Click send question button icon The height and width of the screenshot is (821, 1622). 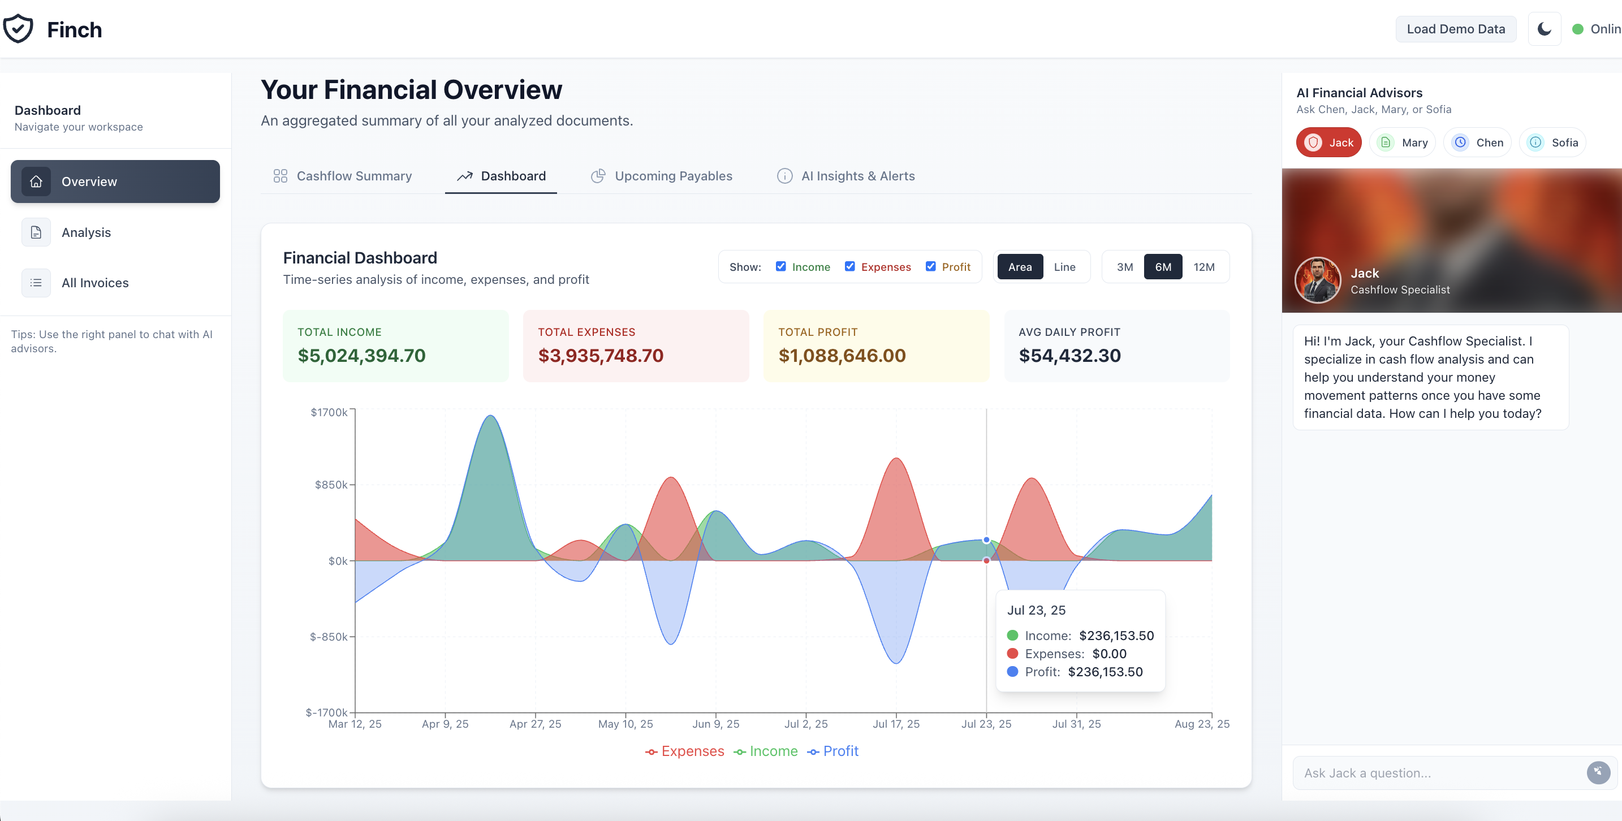[x=1598, y=772]
